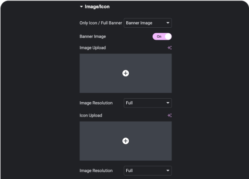Image resolution: width=249 pixels, height=179 pixels.
Task: Click the Only Icon / Full Banner label
Action: tap(101, 23)
